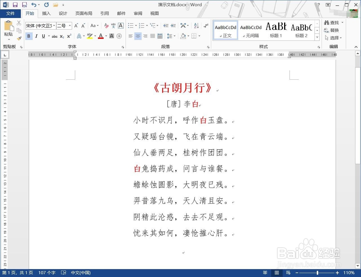Open the Font Color dropdown arrow
This screenshot has width=361, height=277.
106,36
